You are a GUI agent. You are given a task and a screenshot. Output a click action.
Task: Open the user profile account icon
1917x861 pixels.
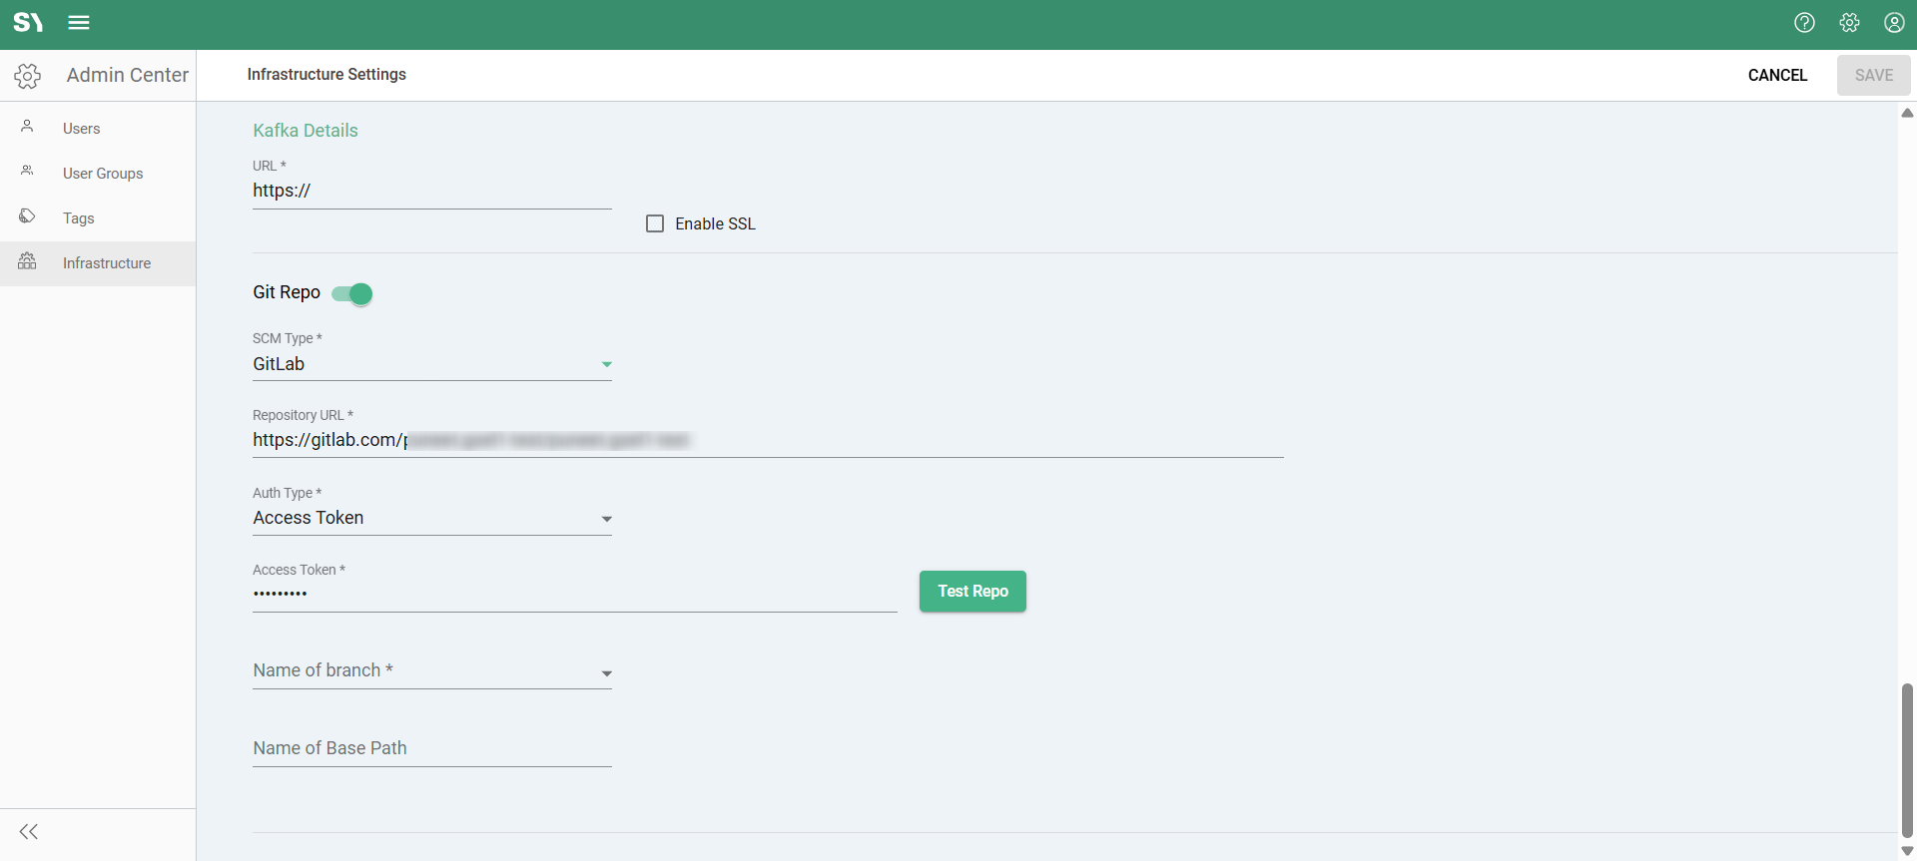click(x=1894, y=23)
